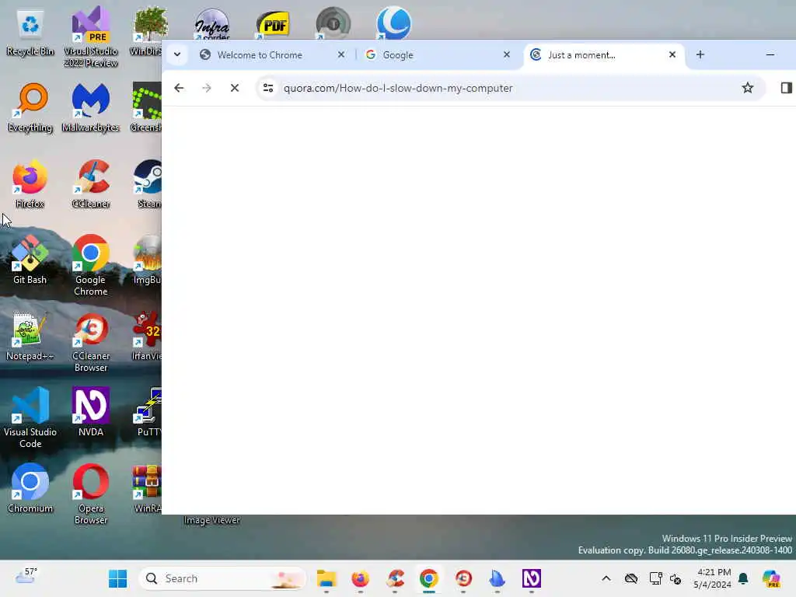This screenshot has width=796, height=597.
Task: Open CCleaner Browser from the taskbar
Action: coord(463,578)
